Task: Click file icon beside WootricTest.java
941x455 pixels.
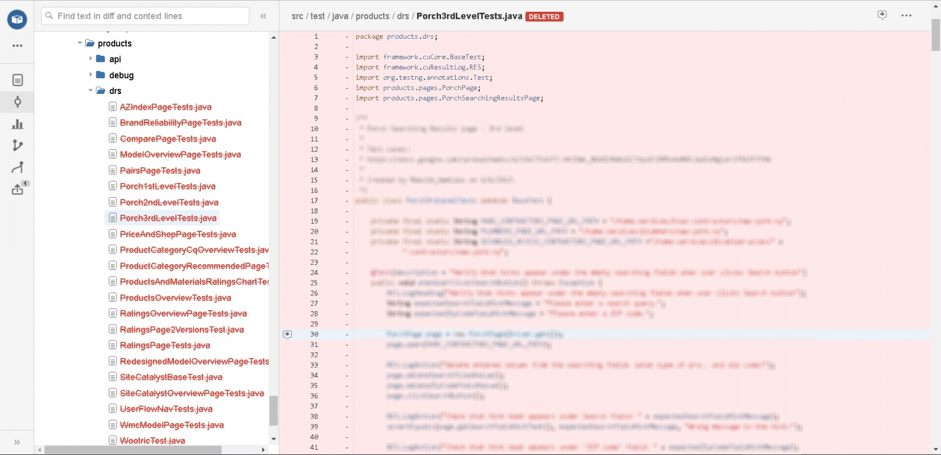Action: [x=112, y=440]
